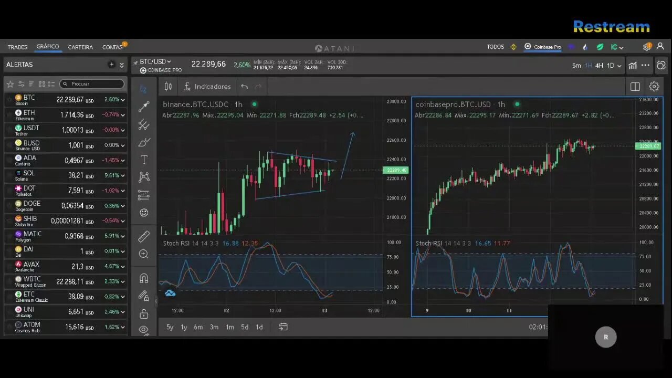The height and width of the screenshot is (378, 672).
Task: Toggle lock all drawing tools
Action: click(144, 314)
